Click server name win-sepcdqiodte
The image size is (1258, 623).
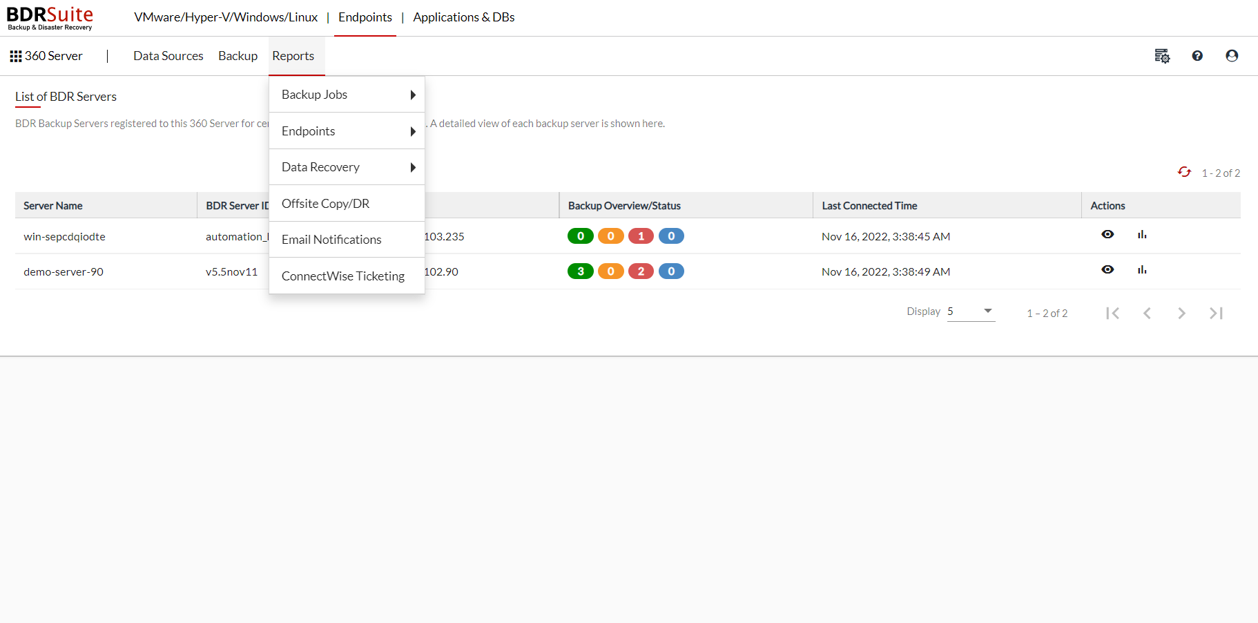click(x=64, y=236)
